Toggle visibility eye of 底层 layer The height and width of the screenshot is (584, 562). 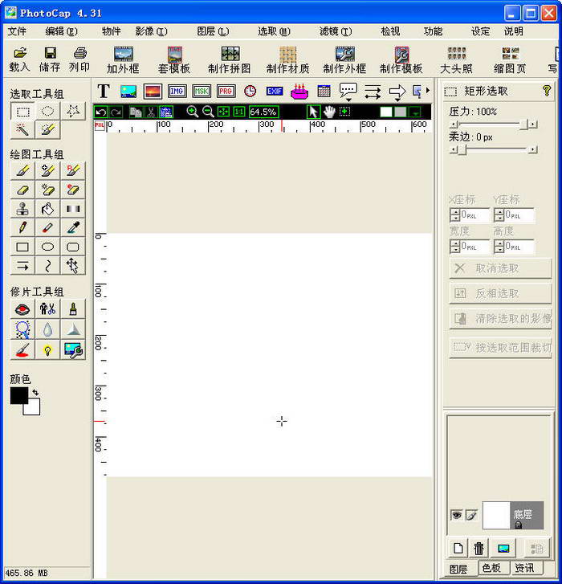(x=457, y=515)
